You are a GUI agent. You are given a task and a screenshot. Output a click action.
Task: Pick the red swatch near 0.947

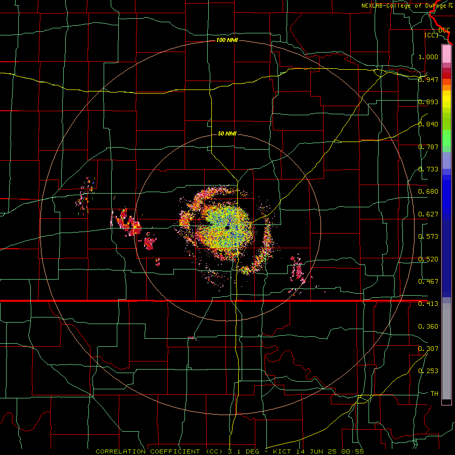pyautogui.click(x=446, y=76)
